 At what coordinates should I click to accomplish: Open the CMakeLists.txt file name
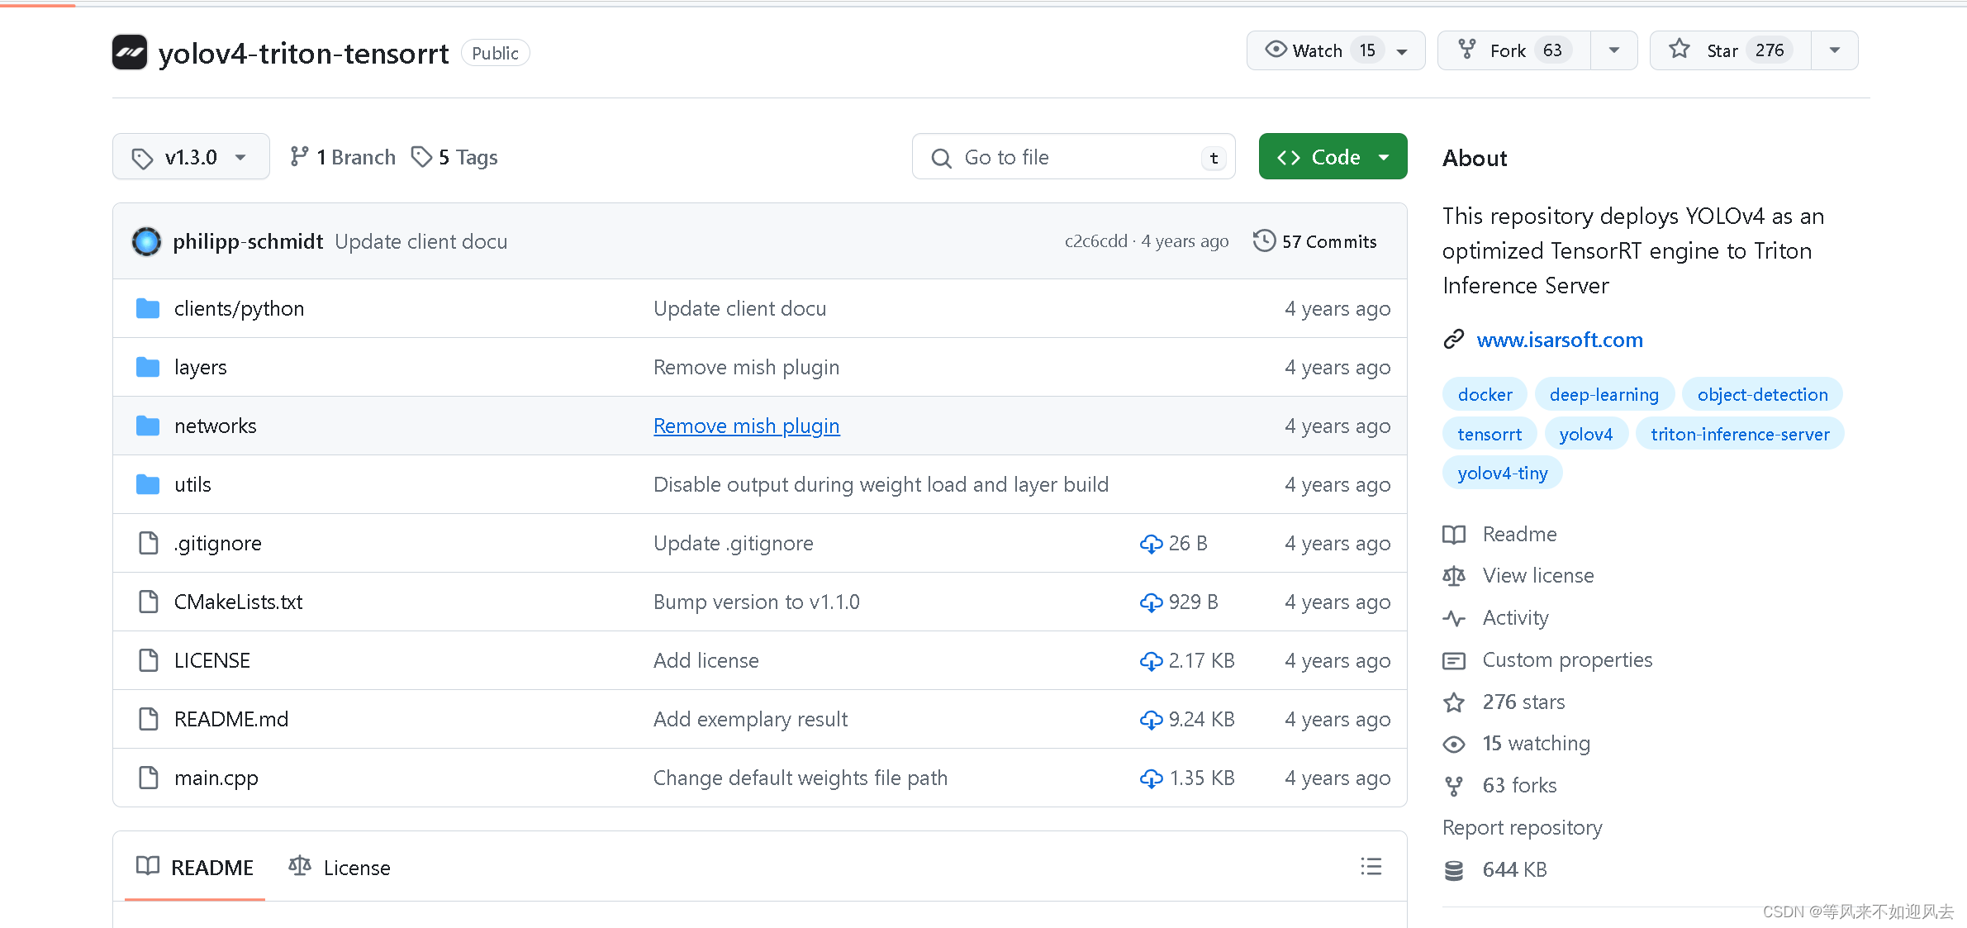[x=238, y=602]
